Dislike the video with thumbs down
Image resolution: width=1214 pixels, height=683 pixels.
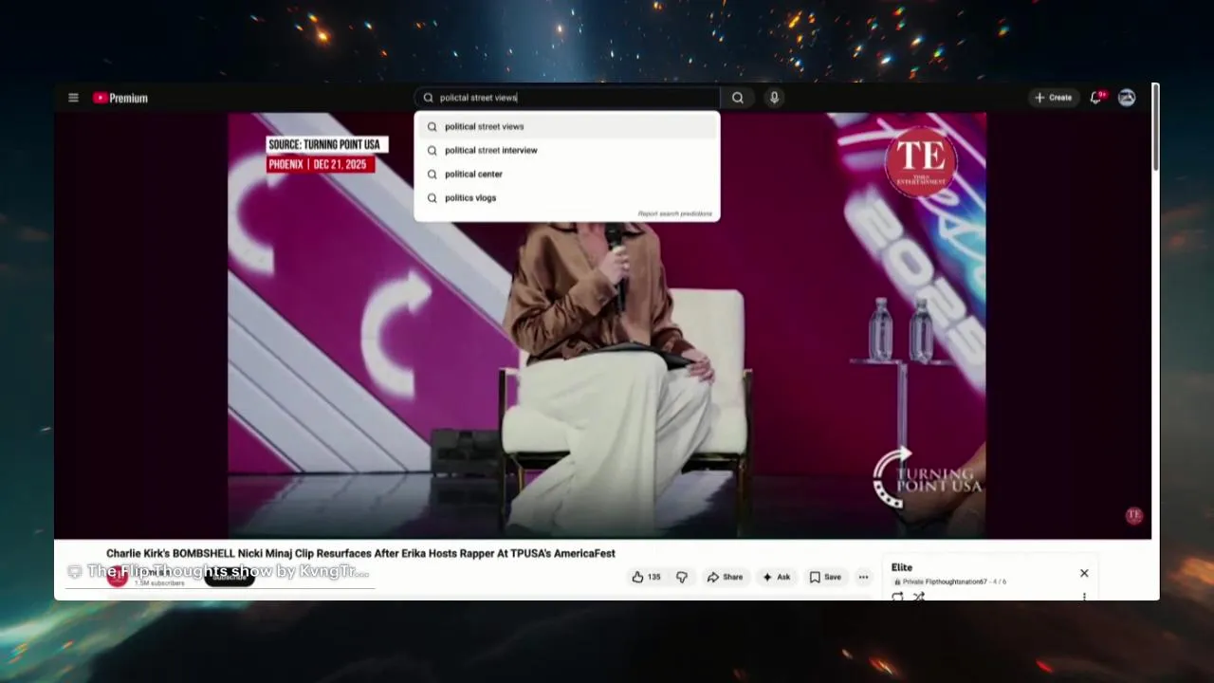[x=681, y=577]
